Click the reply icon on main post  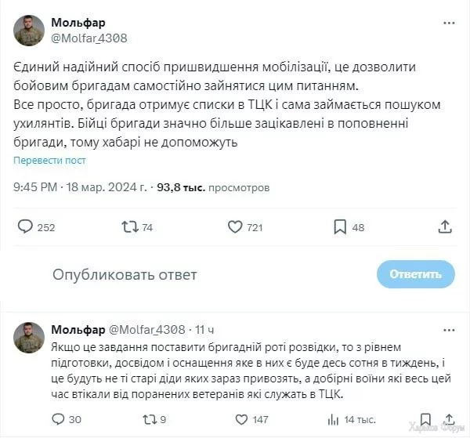(26, 226)
